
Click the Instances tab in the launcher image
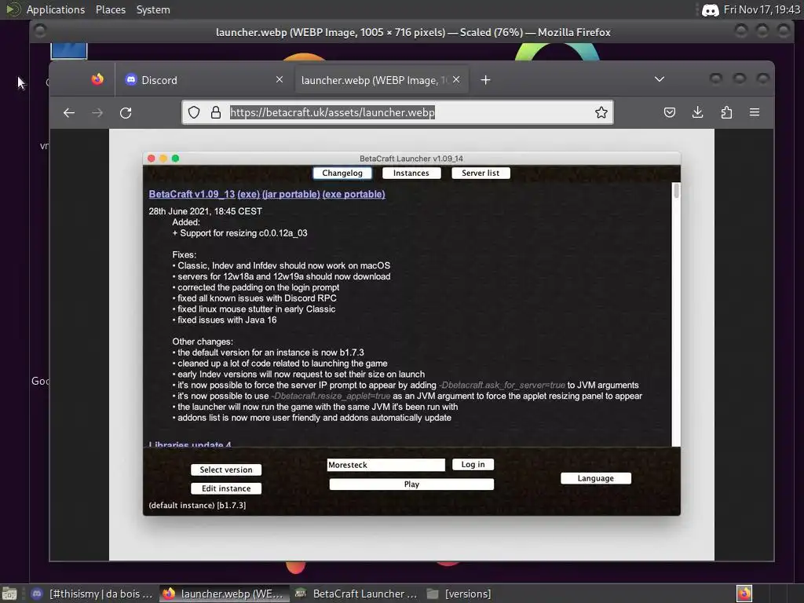click(411, 174)
